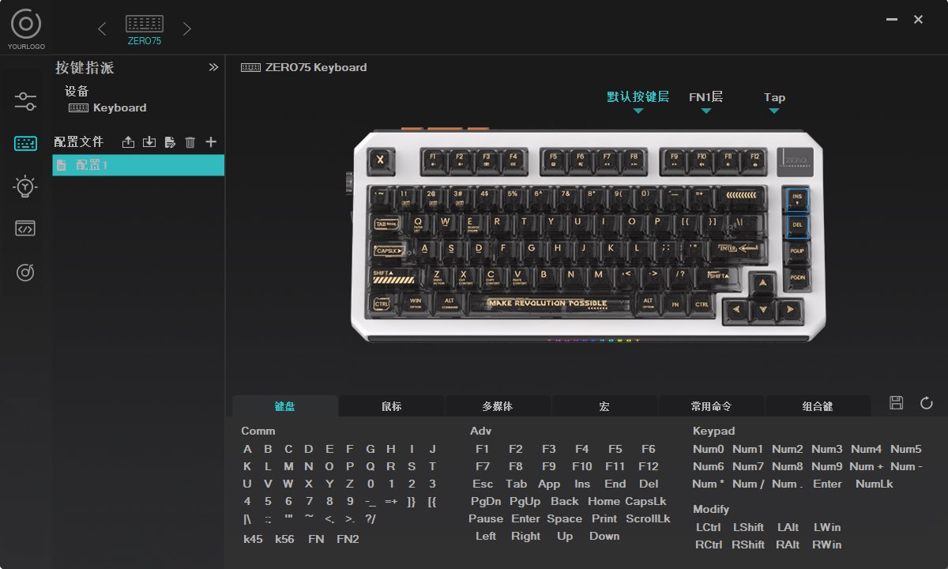Viewport: 948px width, 569px height.
Task: Choose key A in Comm list
Action: [248, 449]
